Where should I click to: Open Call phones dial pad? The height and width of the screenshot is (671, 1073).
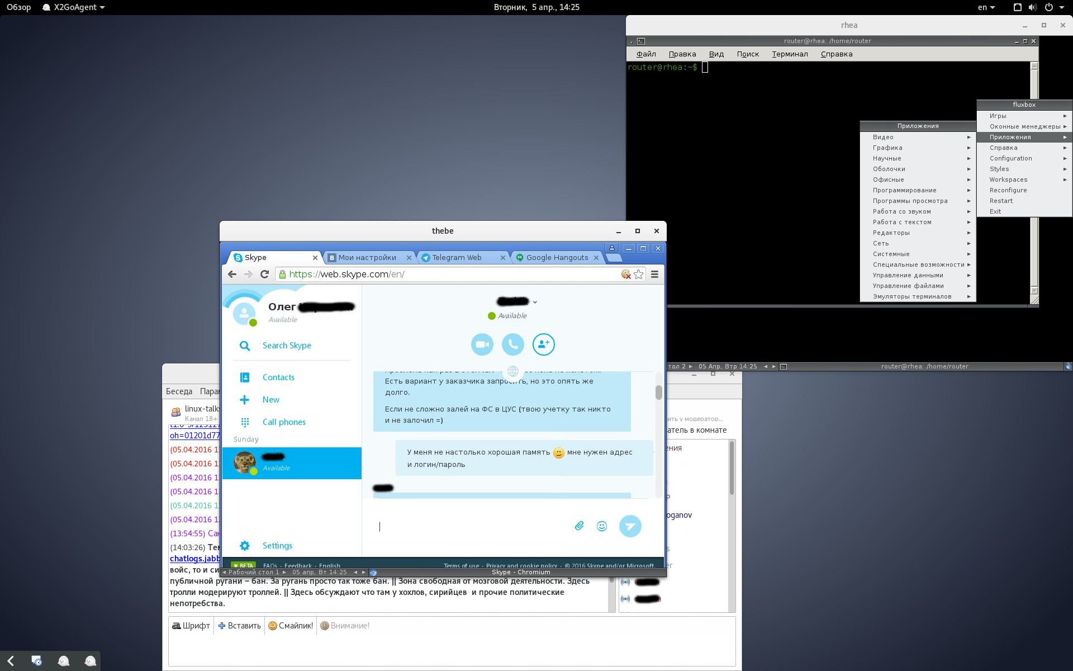(x=284, y=422)
